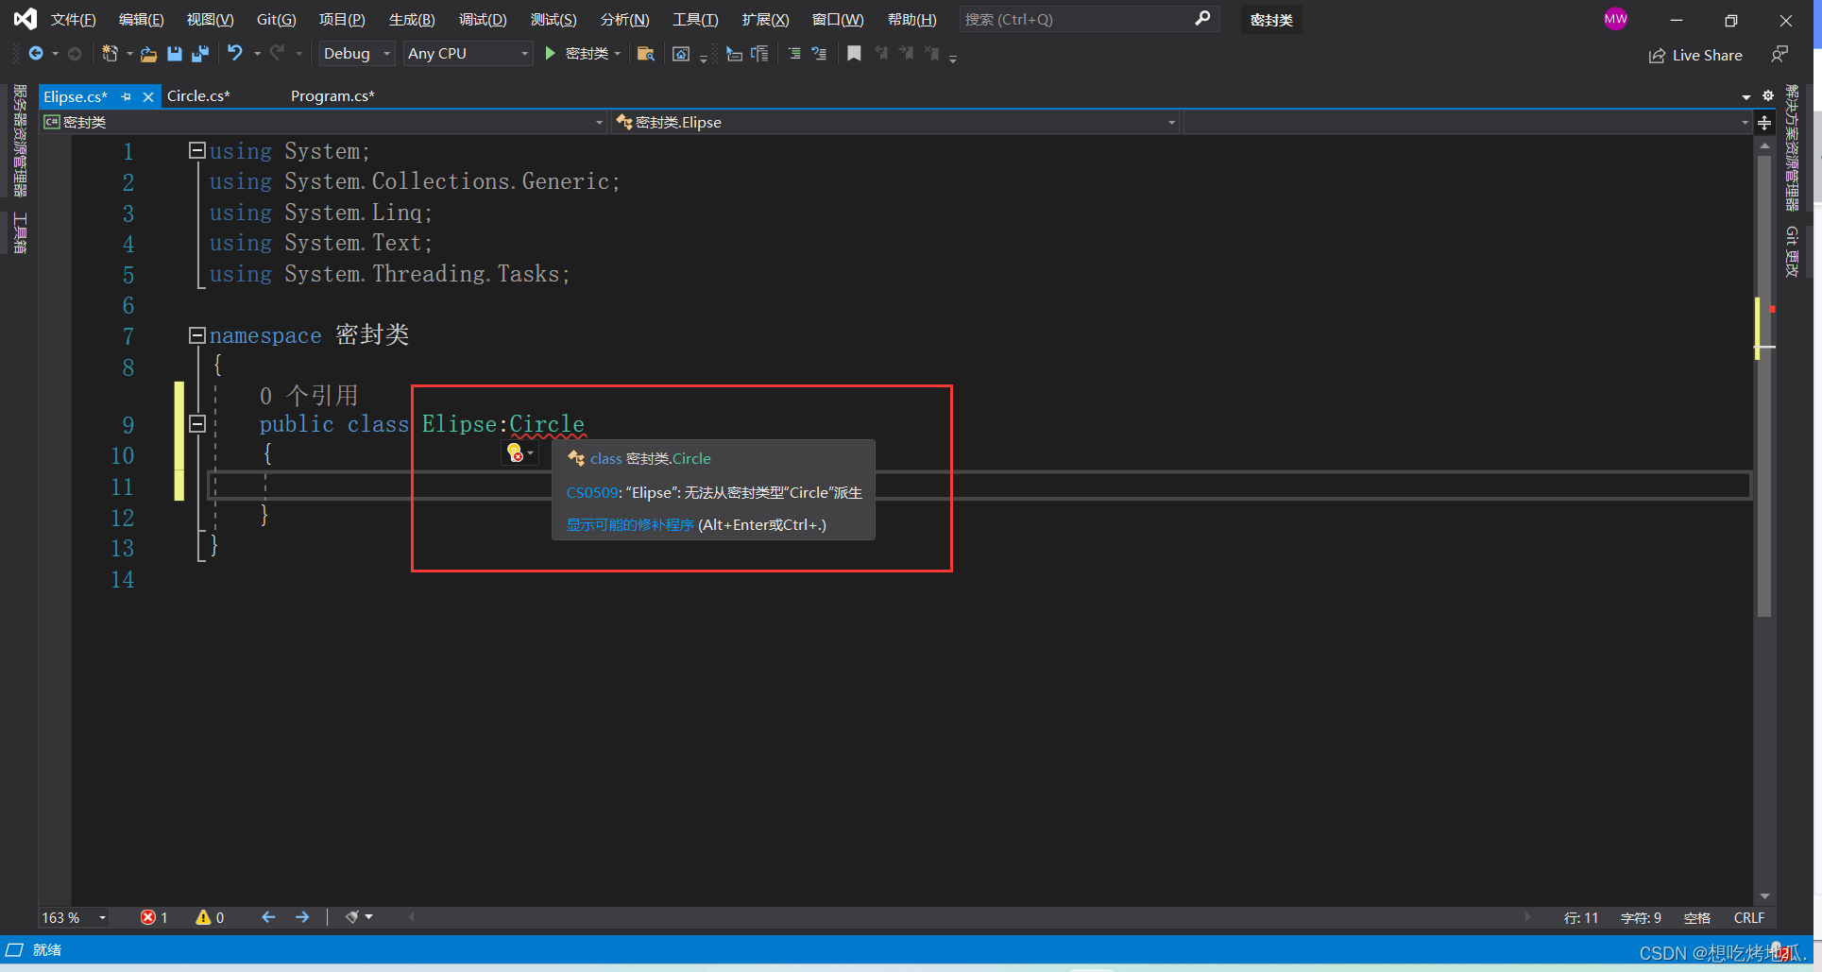The width and height of the screenshot is (1822, 972).
Task: Collapse the Elipse class block
Action: [197, 424]
